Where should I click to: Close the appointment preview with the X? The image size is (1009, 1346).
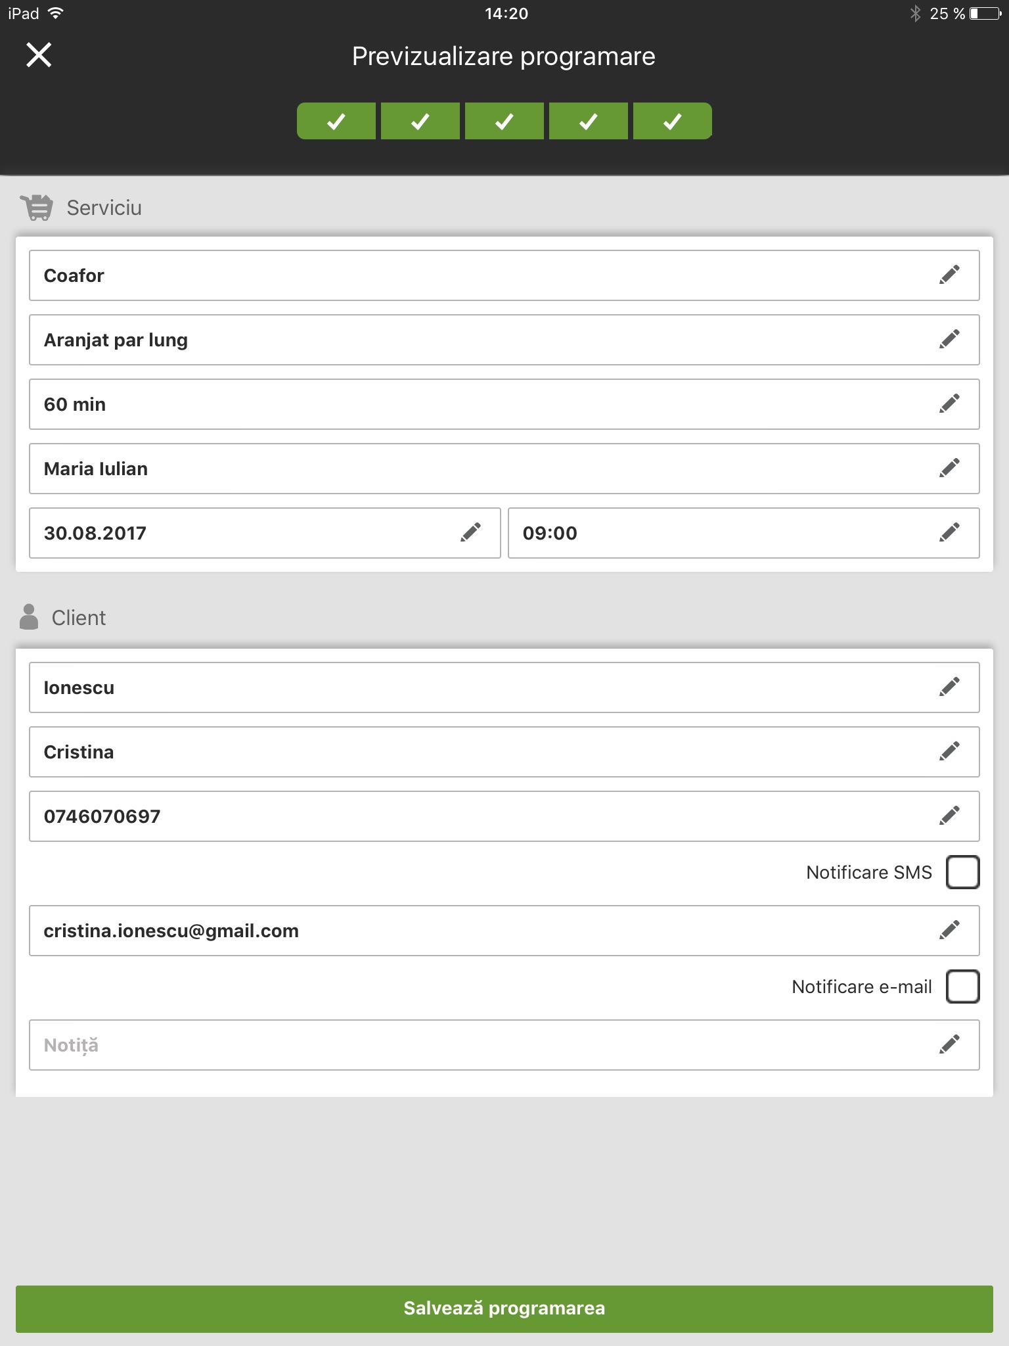pyautogui.click(x=39, y=55)
